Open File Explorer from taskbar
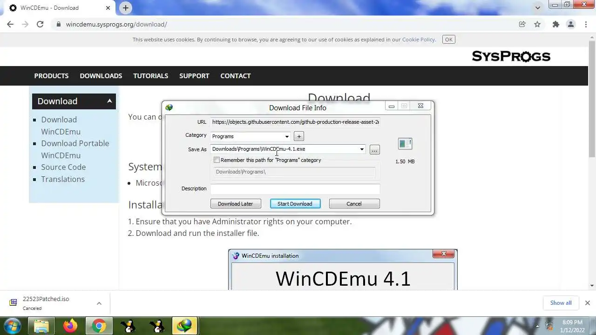Screen dimensions: 596x335 pos(41,326)
